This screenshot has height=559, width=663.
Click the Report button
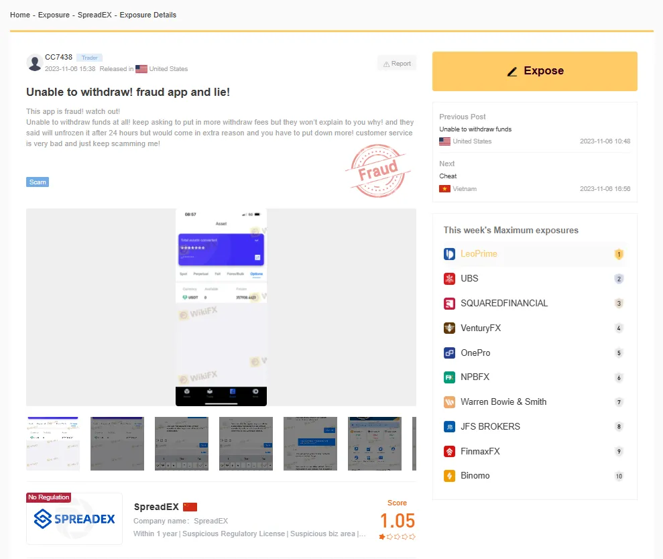coord(397,64)
